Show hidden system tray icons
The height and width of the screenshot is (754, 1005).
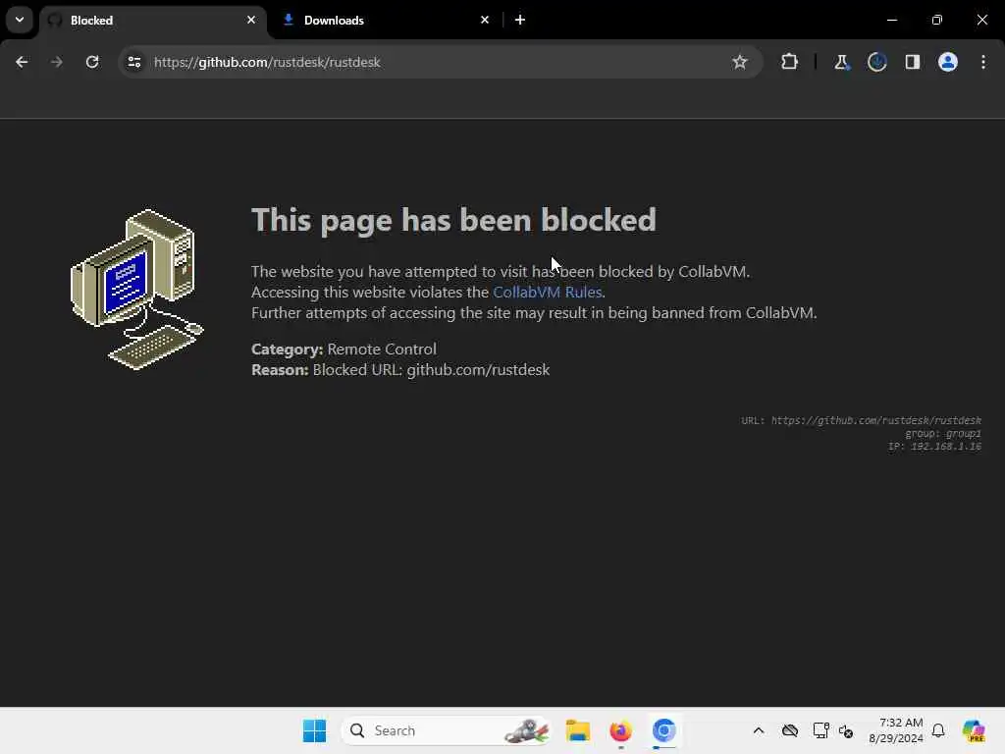point(759,730)
